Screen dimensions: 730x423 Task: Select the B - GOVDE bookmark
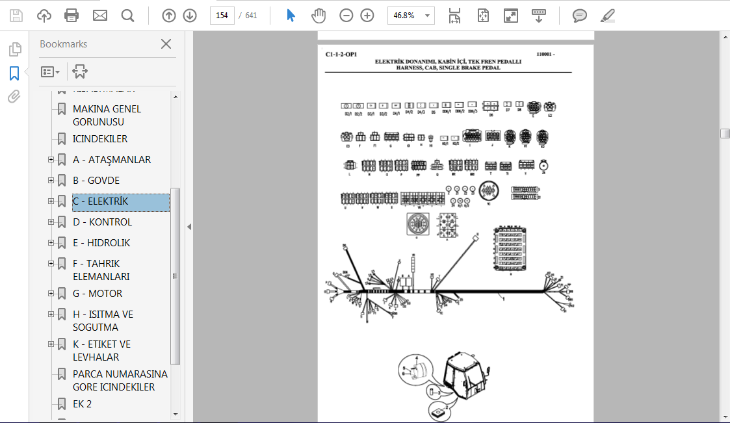96,181
